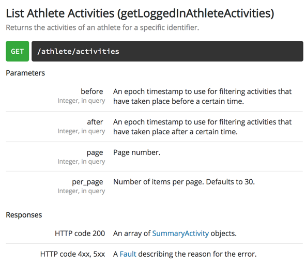Click the Parameters section heading

[25, 73]
